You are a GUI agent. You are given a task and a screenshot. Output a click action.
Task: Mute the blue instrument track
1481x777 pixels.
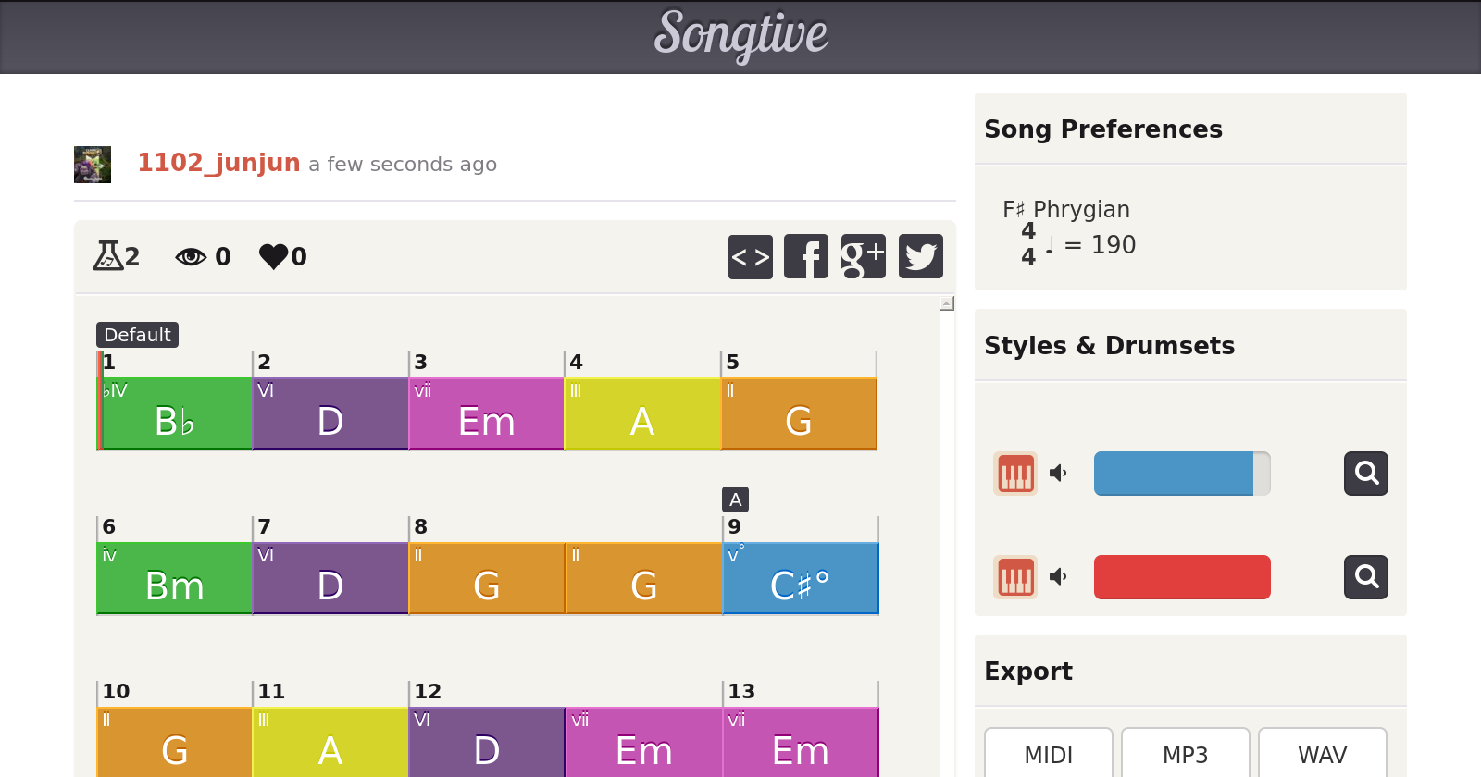pos(1058,474)
